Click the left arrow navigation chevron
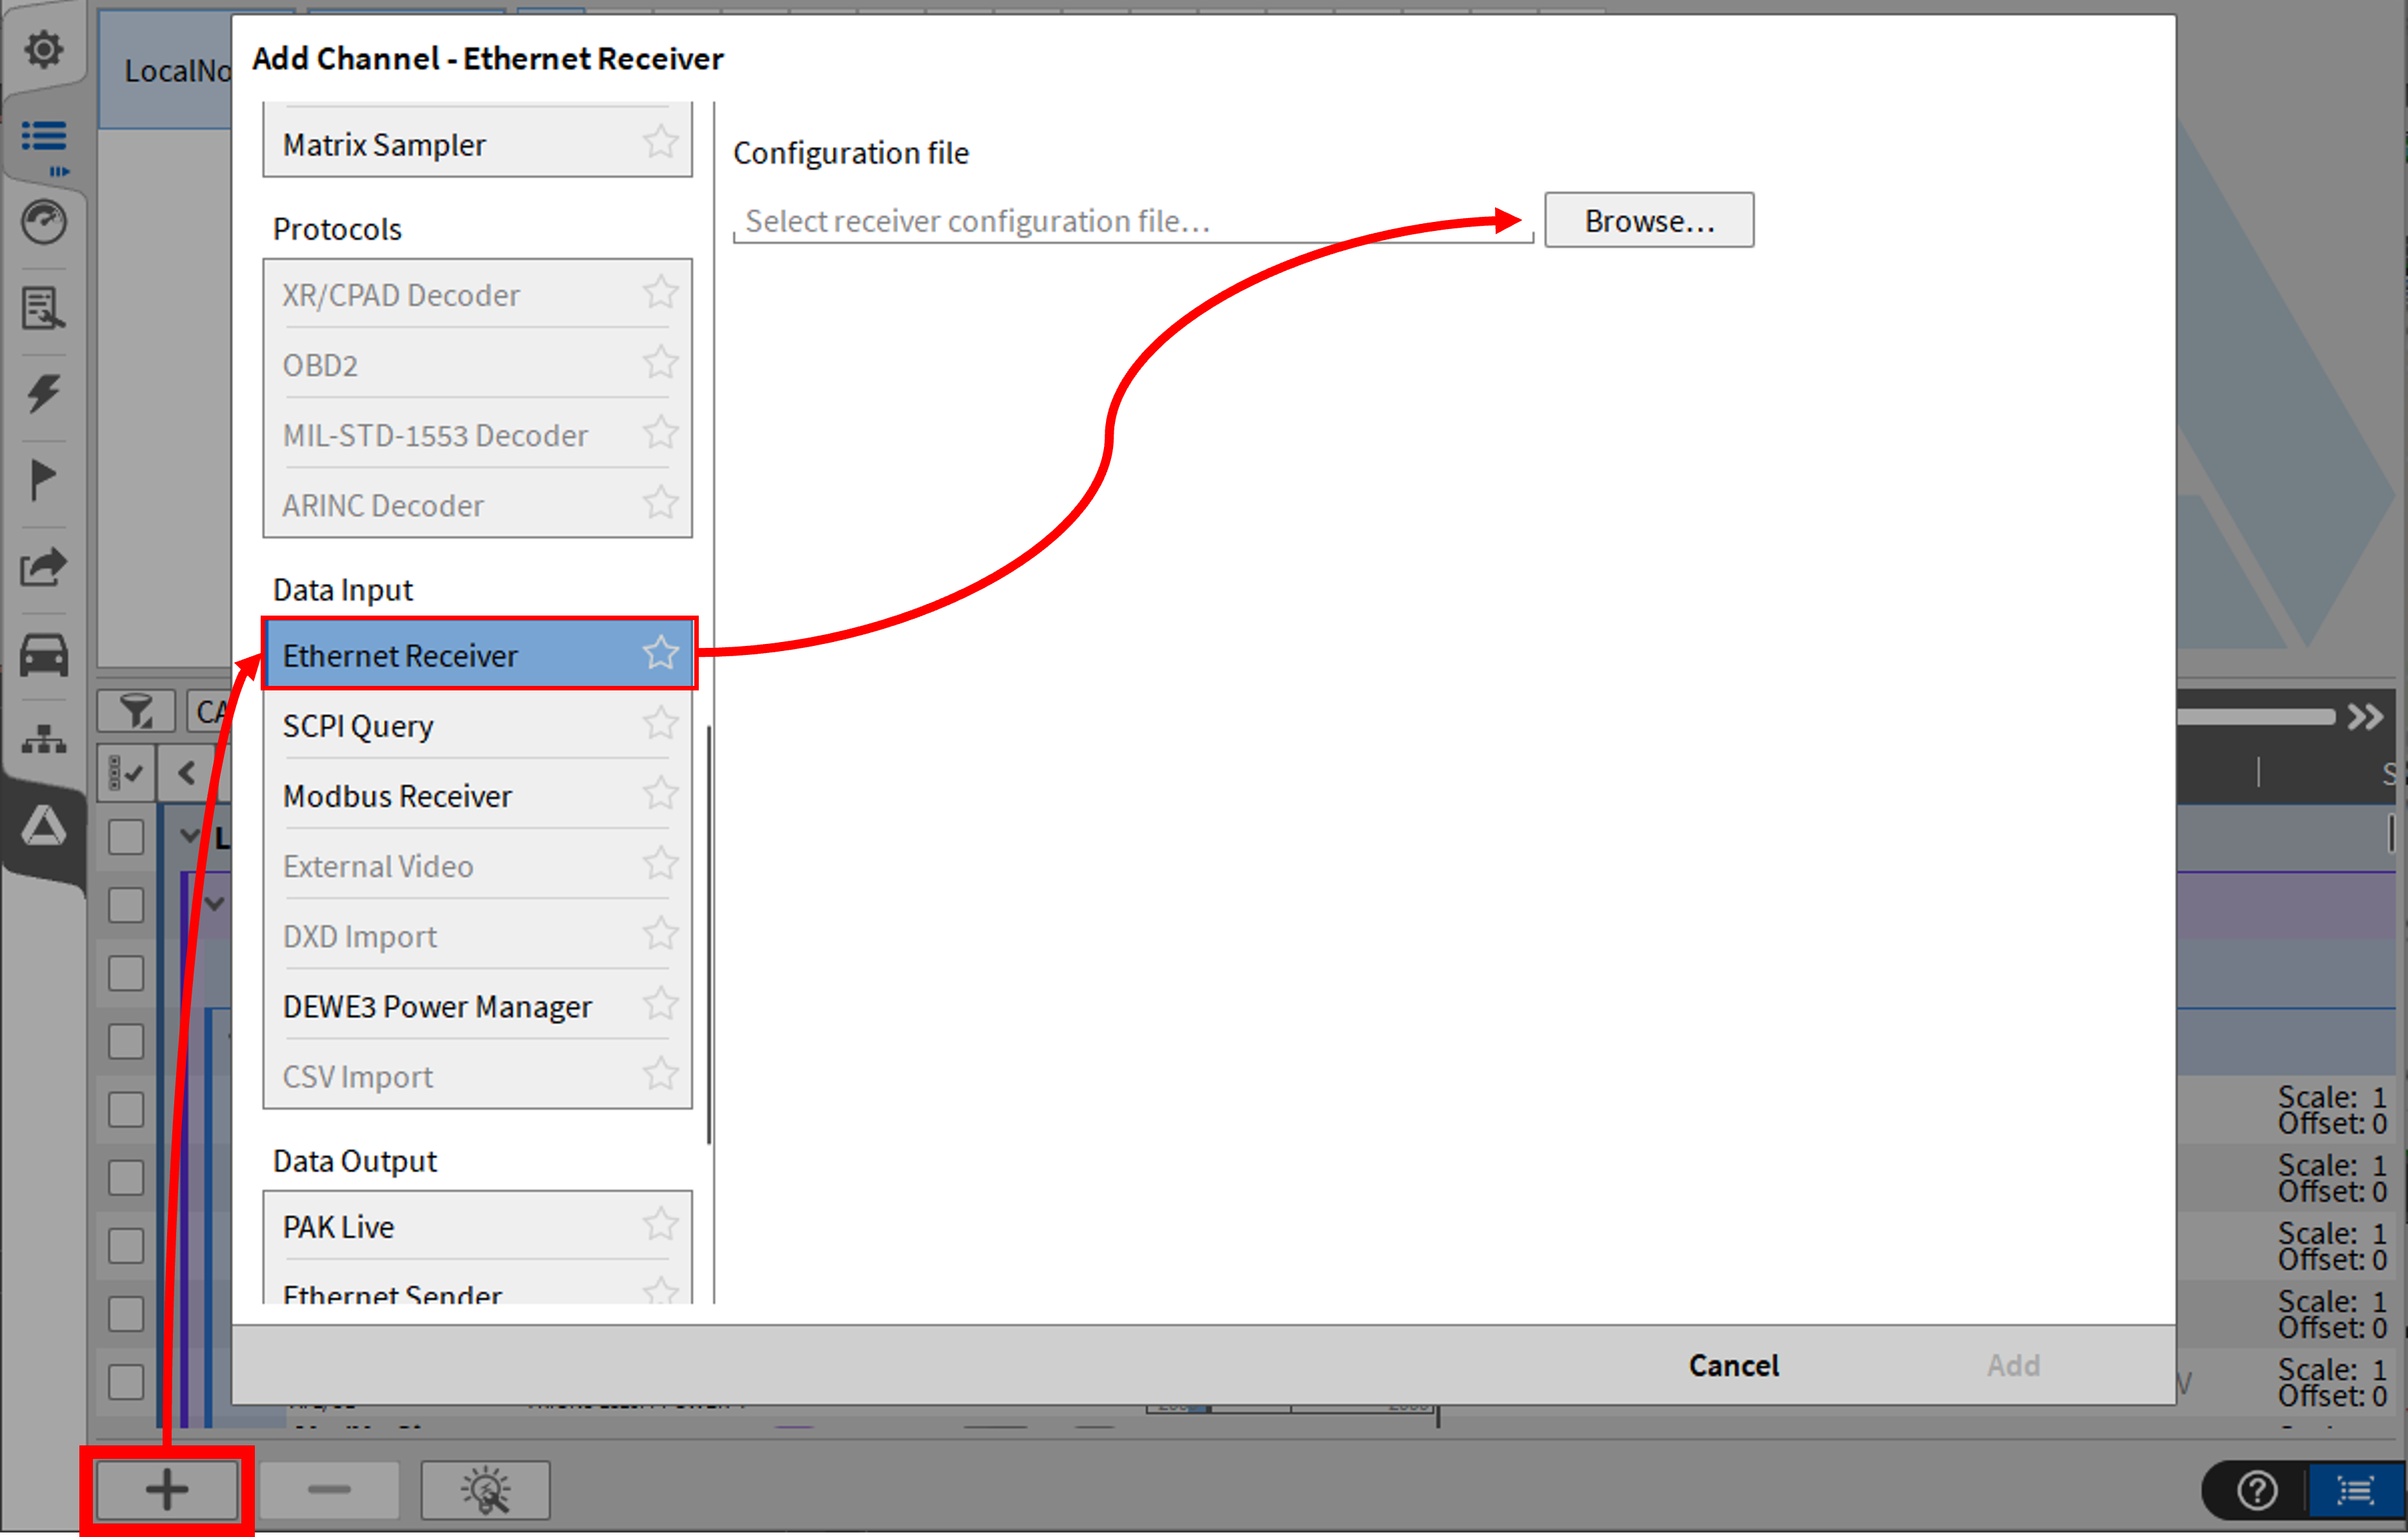 [186, 773]
